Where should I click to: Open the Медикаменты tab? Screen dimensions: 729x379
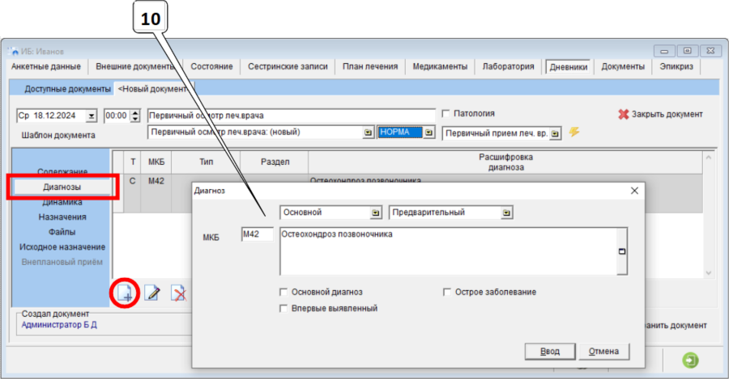point(439,67)
